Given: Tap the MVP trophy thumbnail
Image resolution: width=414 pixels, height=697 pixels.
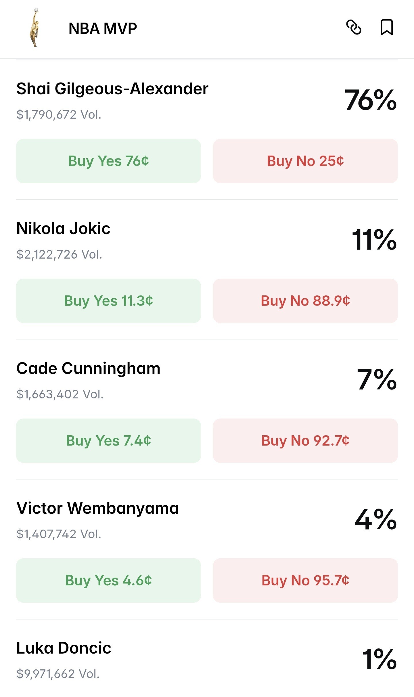Looking at the screenshot, I should (x=35, y=28).
